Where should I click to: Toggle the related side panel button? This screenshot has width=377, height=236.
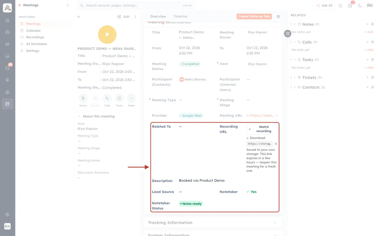287,34
